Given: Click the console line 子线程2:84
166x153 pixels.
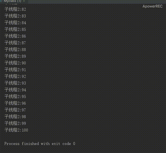Looking at the screenshot, I should click(15, 23).
